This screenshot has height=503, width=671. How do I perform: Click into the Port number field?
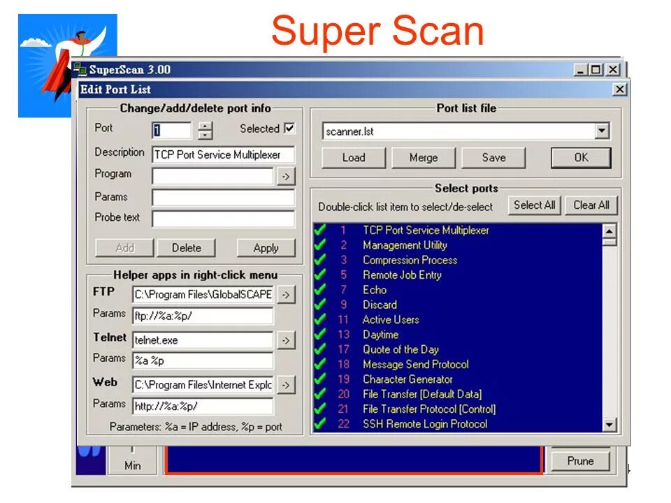point(172,131)
